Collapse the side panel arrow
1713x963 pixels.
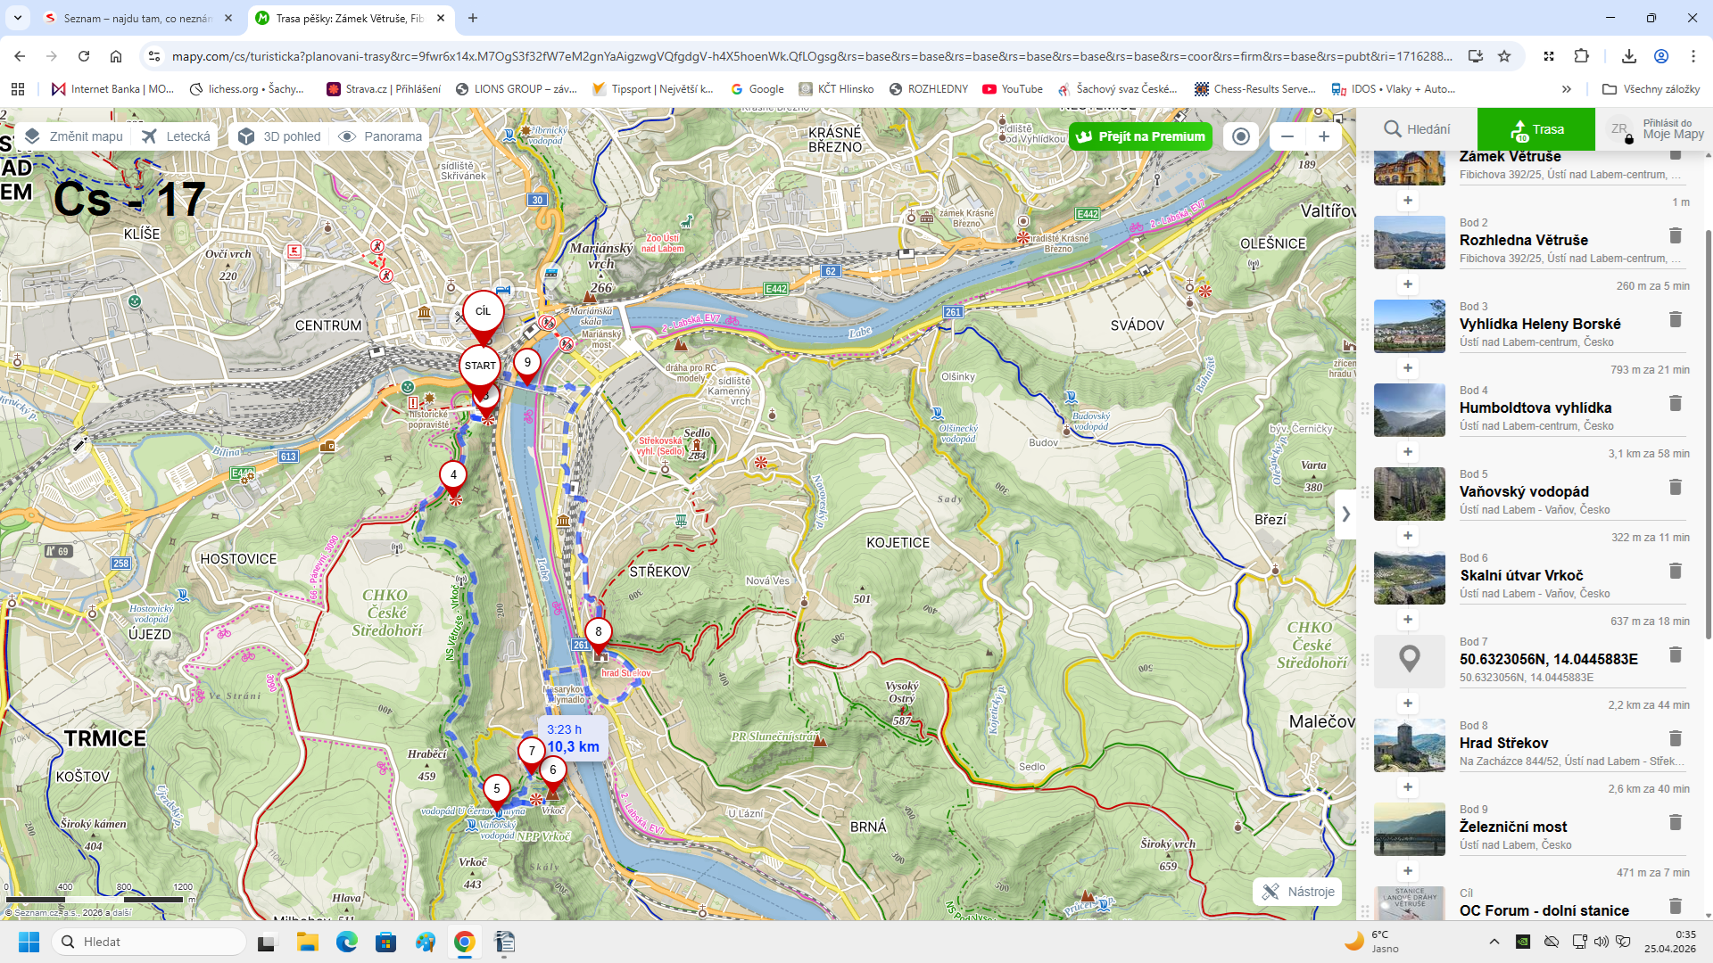(x=1345, y=514)
